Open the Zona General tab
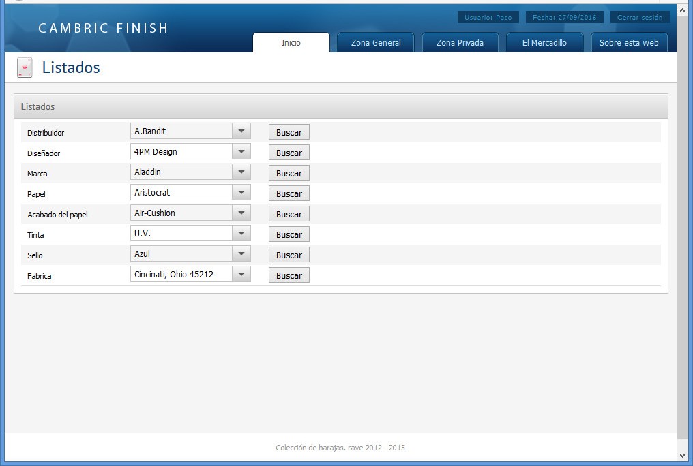Viewport: 693px width, 466px height. pyautogui.click(x=376, y=42)
